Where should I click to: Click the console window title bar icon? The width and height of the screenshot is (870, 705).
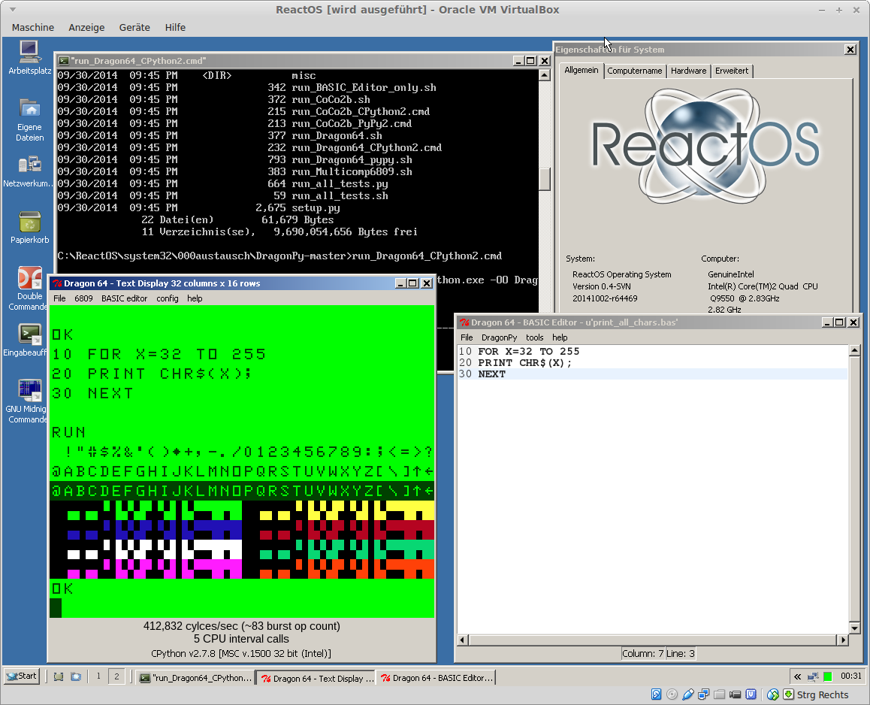pyautogui.click(x=64, y=61)
